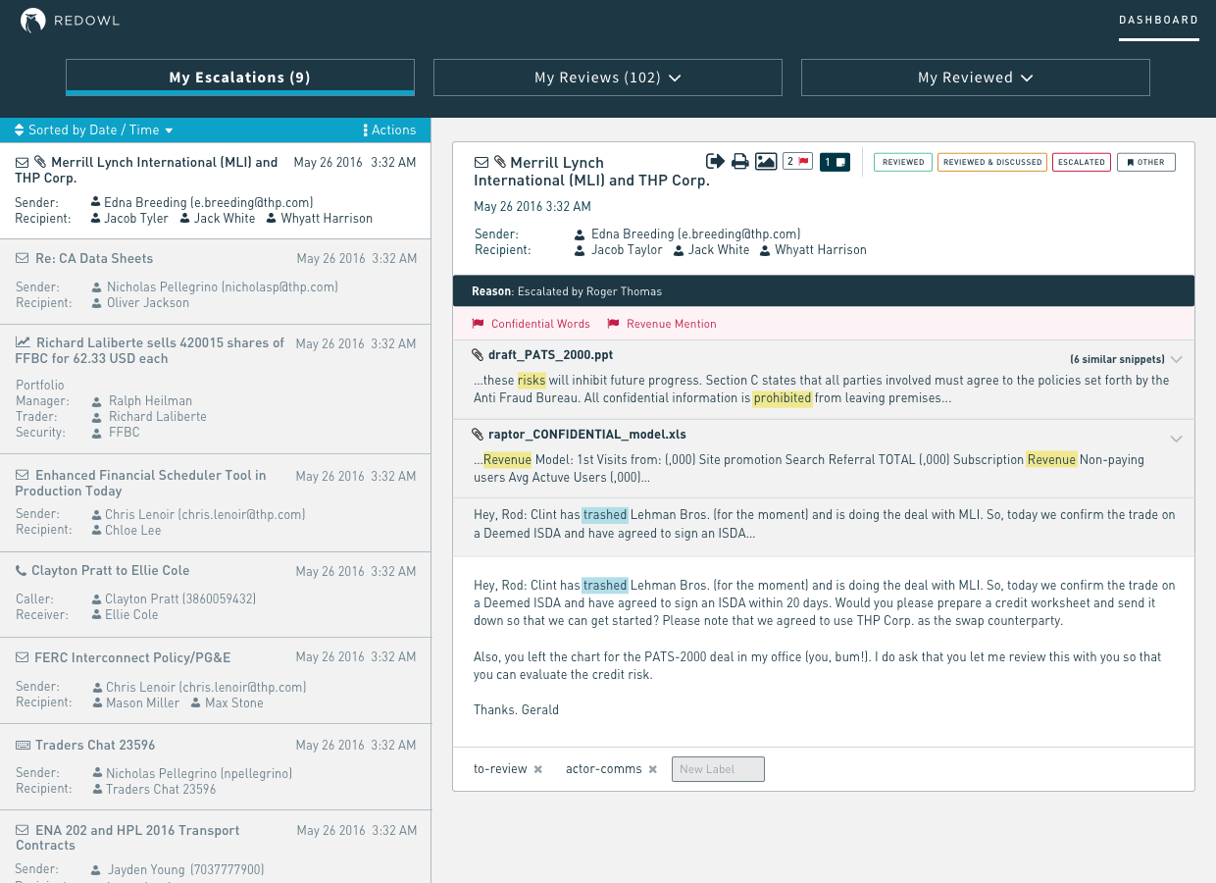Show the 6 similar snippets
Image resolution: width=1216 pixels, height=883 pixels.
pos(1117,359)
